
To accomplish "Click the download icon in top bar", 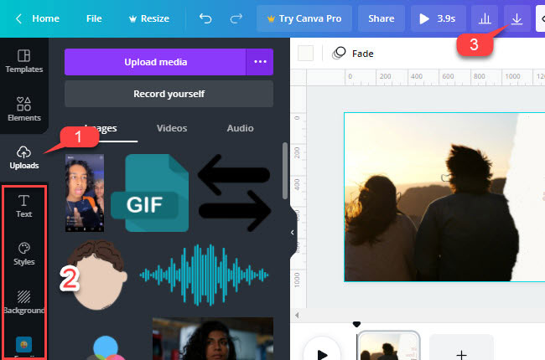I will [517, 18].
